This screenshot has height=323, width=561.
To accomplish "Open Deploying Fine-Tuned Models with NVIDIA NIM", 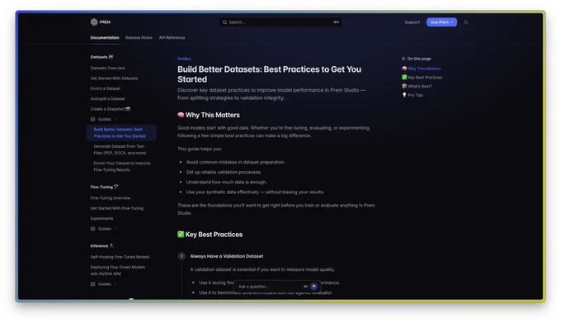I will click(x=118, y=270).
